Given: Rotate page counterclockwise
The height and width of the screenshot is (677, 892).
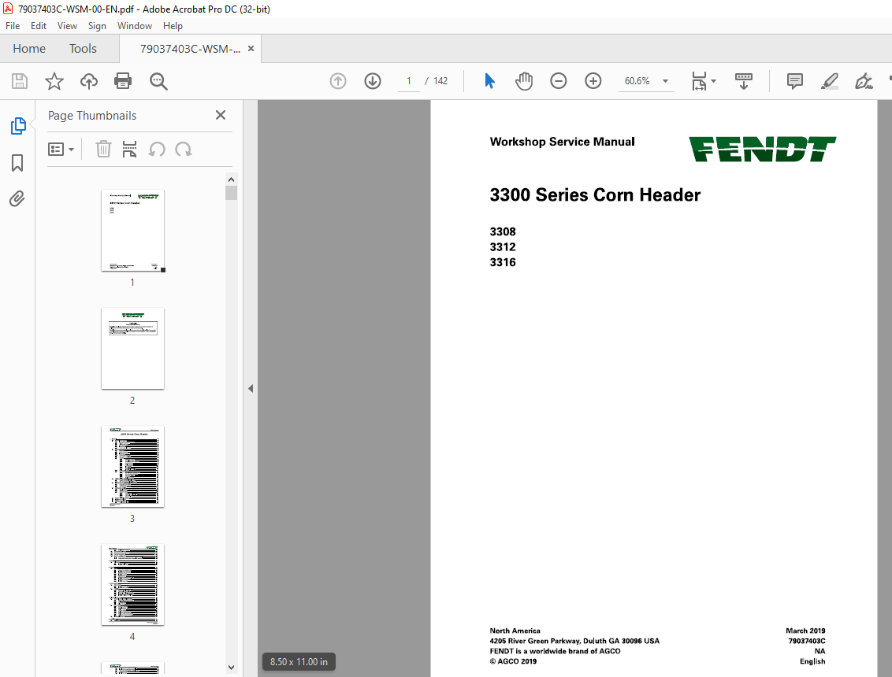Looking at the screenshot, I should [x=157, y=150].
